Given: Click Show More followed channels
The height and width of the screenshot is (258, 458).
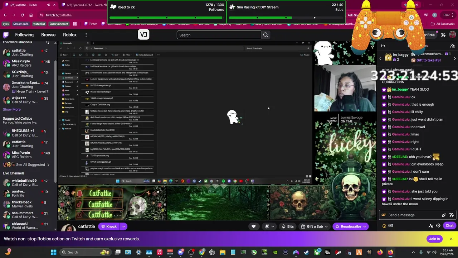Looking at the screenshot, I should tap(12, 109).
